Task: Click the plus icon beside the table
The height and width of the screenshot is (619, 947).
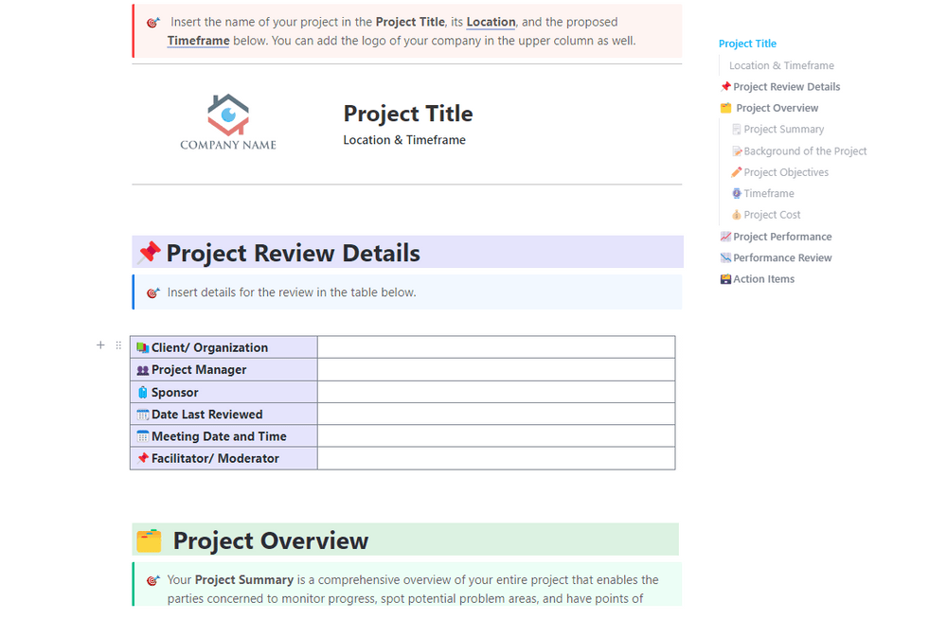Action: tap(100, 345)
